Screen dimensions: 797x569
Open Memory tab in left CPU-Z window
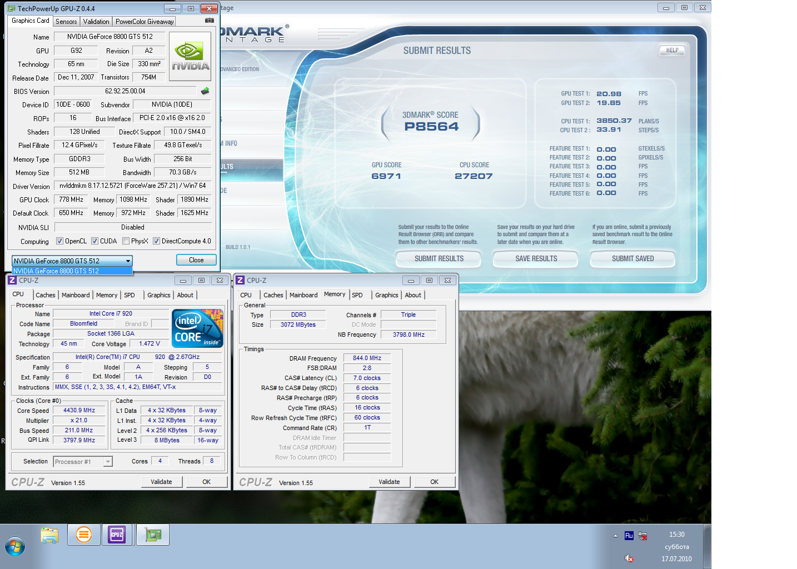point(107,295)
